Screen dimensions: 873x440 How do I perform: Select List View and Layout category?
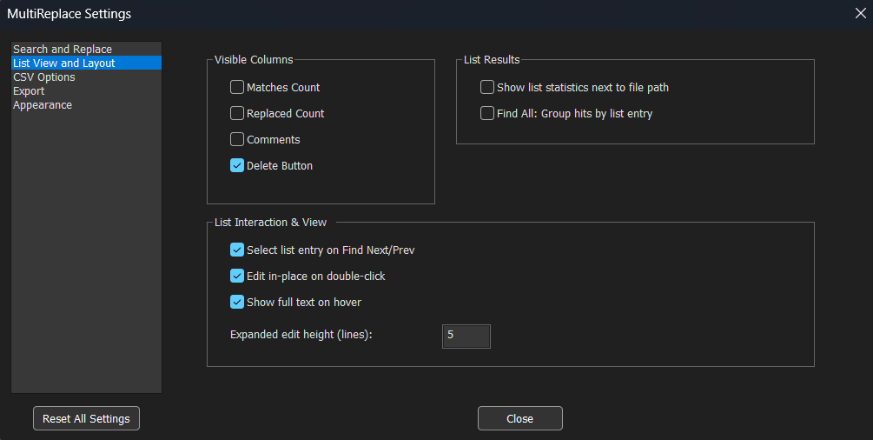click(x=64, y=63)
